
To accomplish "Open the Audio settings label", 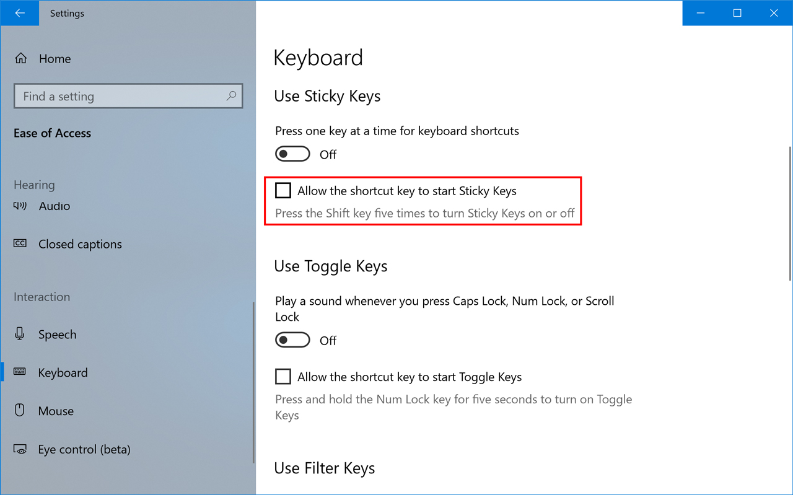I will pyautogui.click(x=55, y=206).
